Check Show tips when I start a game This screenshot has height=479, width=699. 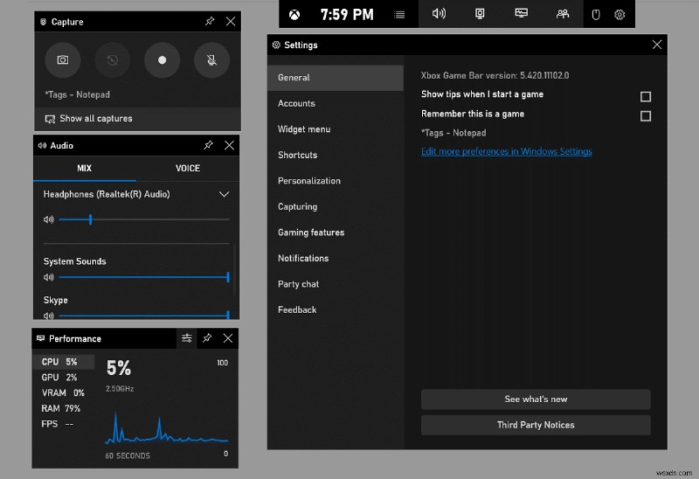(646, 96)
